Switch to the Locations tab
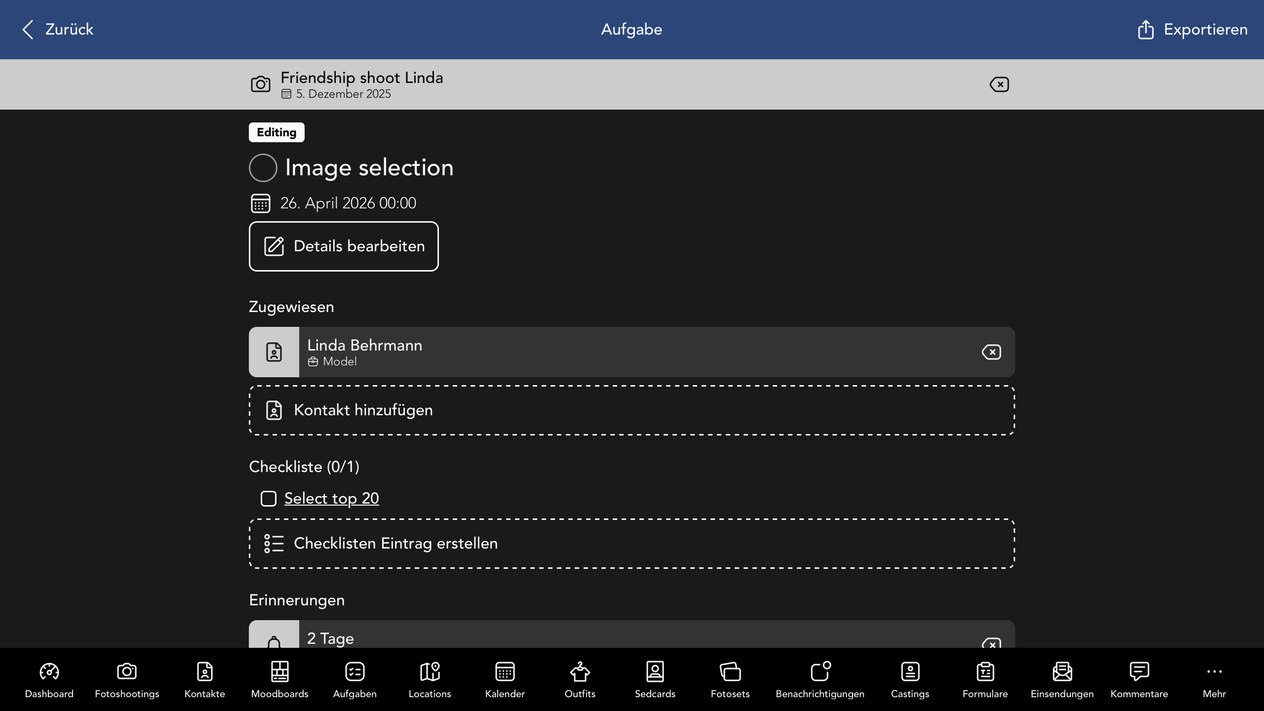 click(x=430, y=679)
